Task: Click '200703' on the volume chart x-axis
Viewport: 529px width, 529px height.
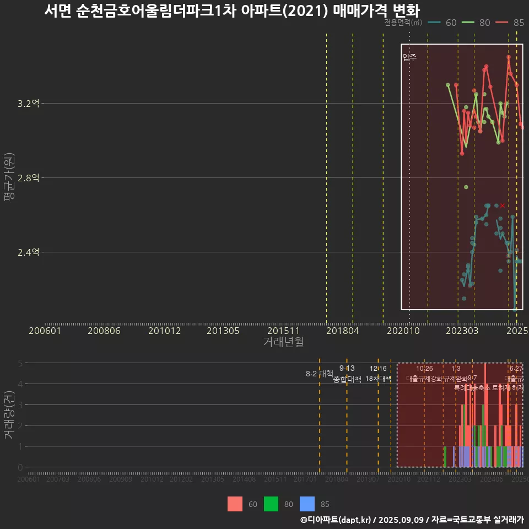Action: point(58,479)
